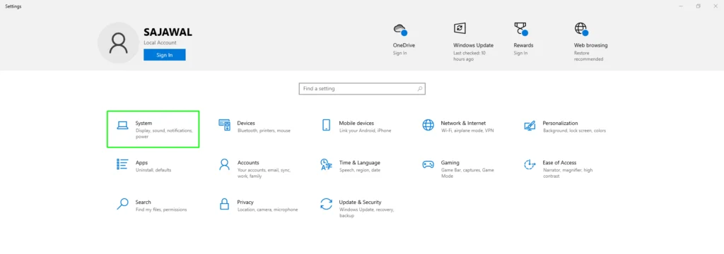This screenshot has height=254, width=724.
Task: Minimize the Settings window
Action: [681, 6]
